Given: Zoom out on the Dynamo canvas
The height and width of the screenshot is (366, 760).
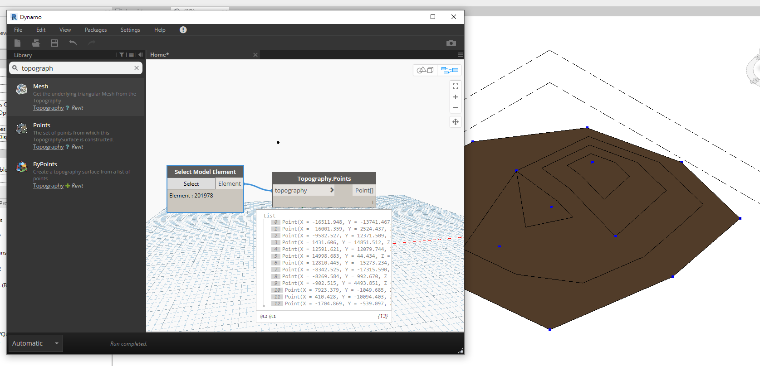Looking at the screenshot, I should pos(456,108).
